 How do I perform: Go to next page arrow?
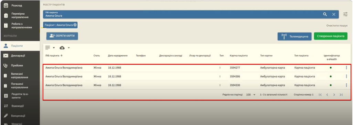point(334,95)
